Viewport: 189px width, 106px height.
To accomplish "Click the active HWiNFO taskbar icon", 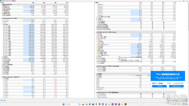I will click(x=119, y=104).
